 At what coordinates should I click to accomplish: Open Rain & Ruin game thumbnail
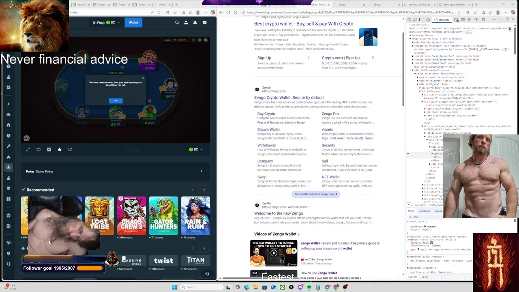tap(195, 216)
